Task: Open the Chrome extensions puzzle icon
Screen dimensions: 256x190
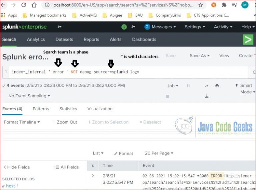Action: click(x=224, y=5)
